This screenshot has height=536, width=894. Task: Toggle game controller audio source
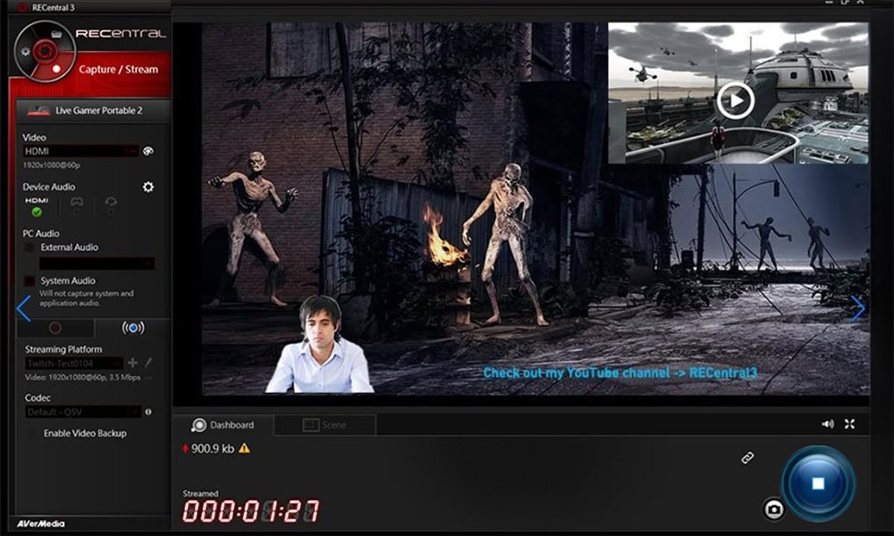[x=76, y=205]
